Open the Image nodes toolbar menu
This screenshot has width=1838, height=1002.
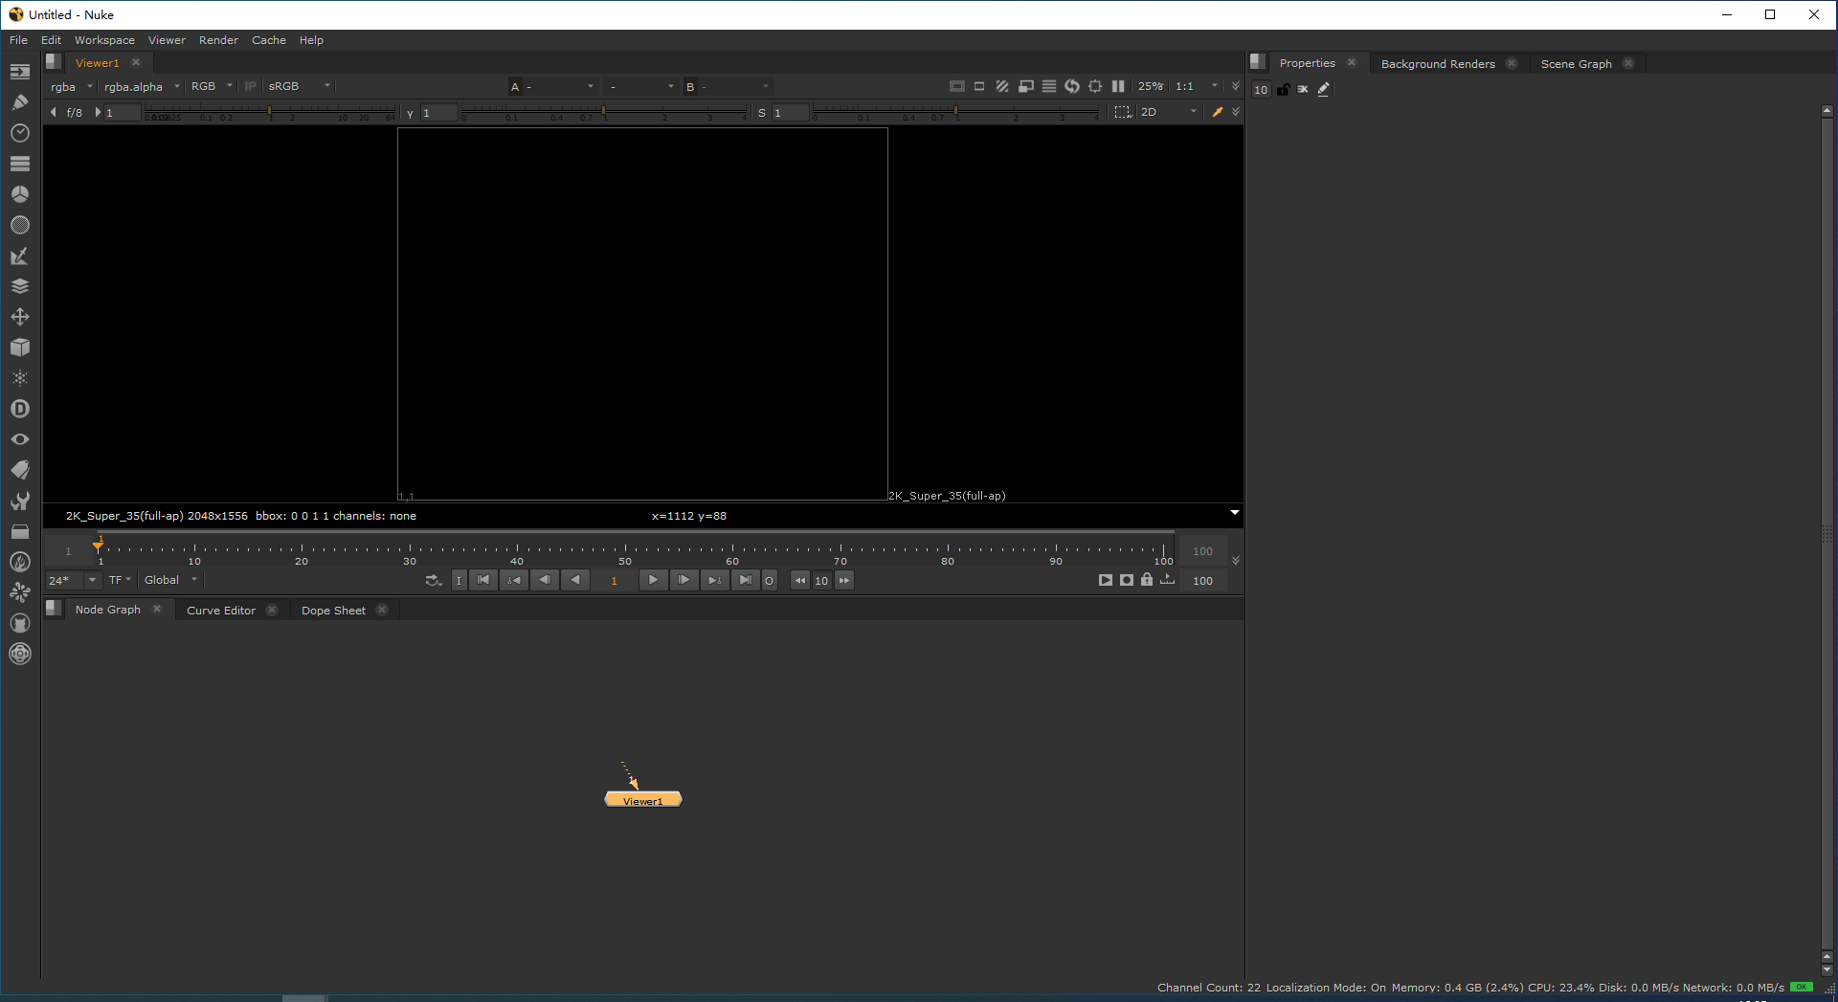pyautogui.click(x=20, y=71)
